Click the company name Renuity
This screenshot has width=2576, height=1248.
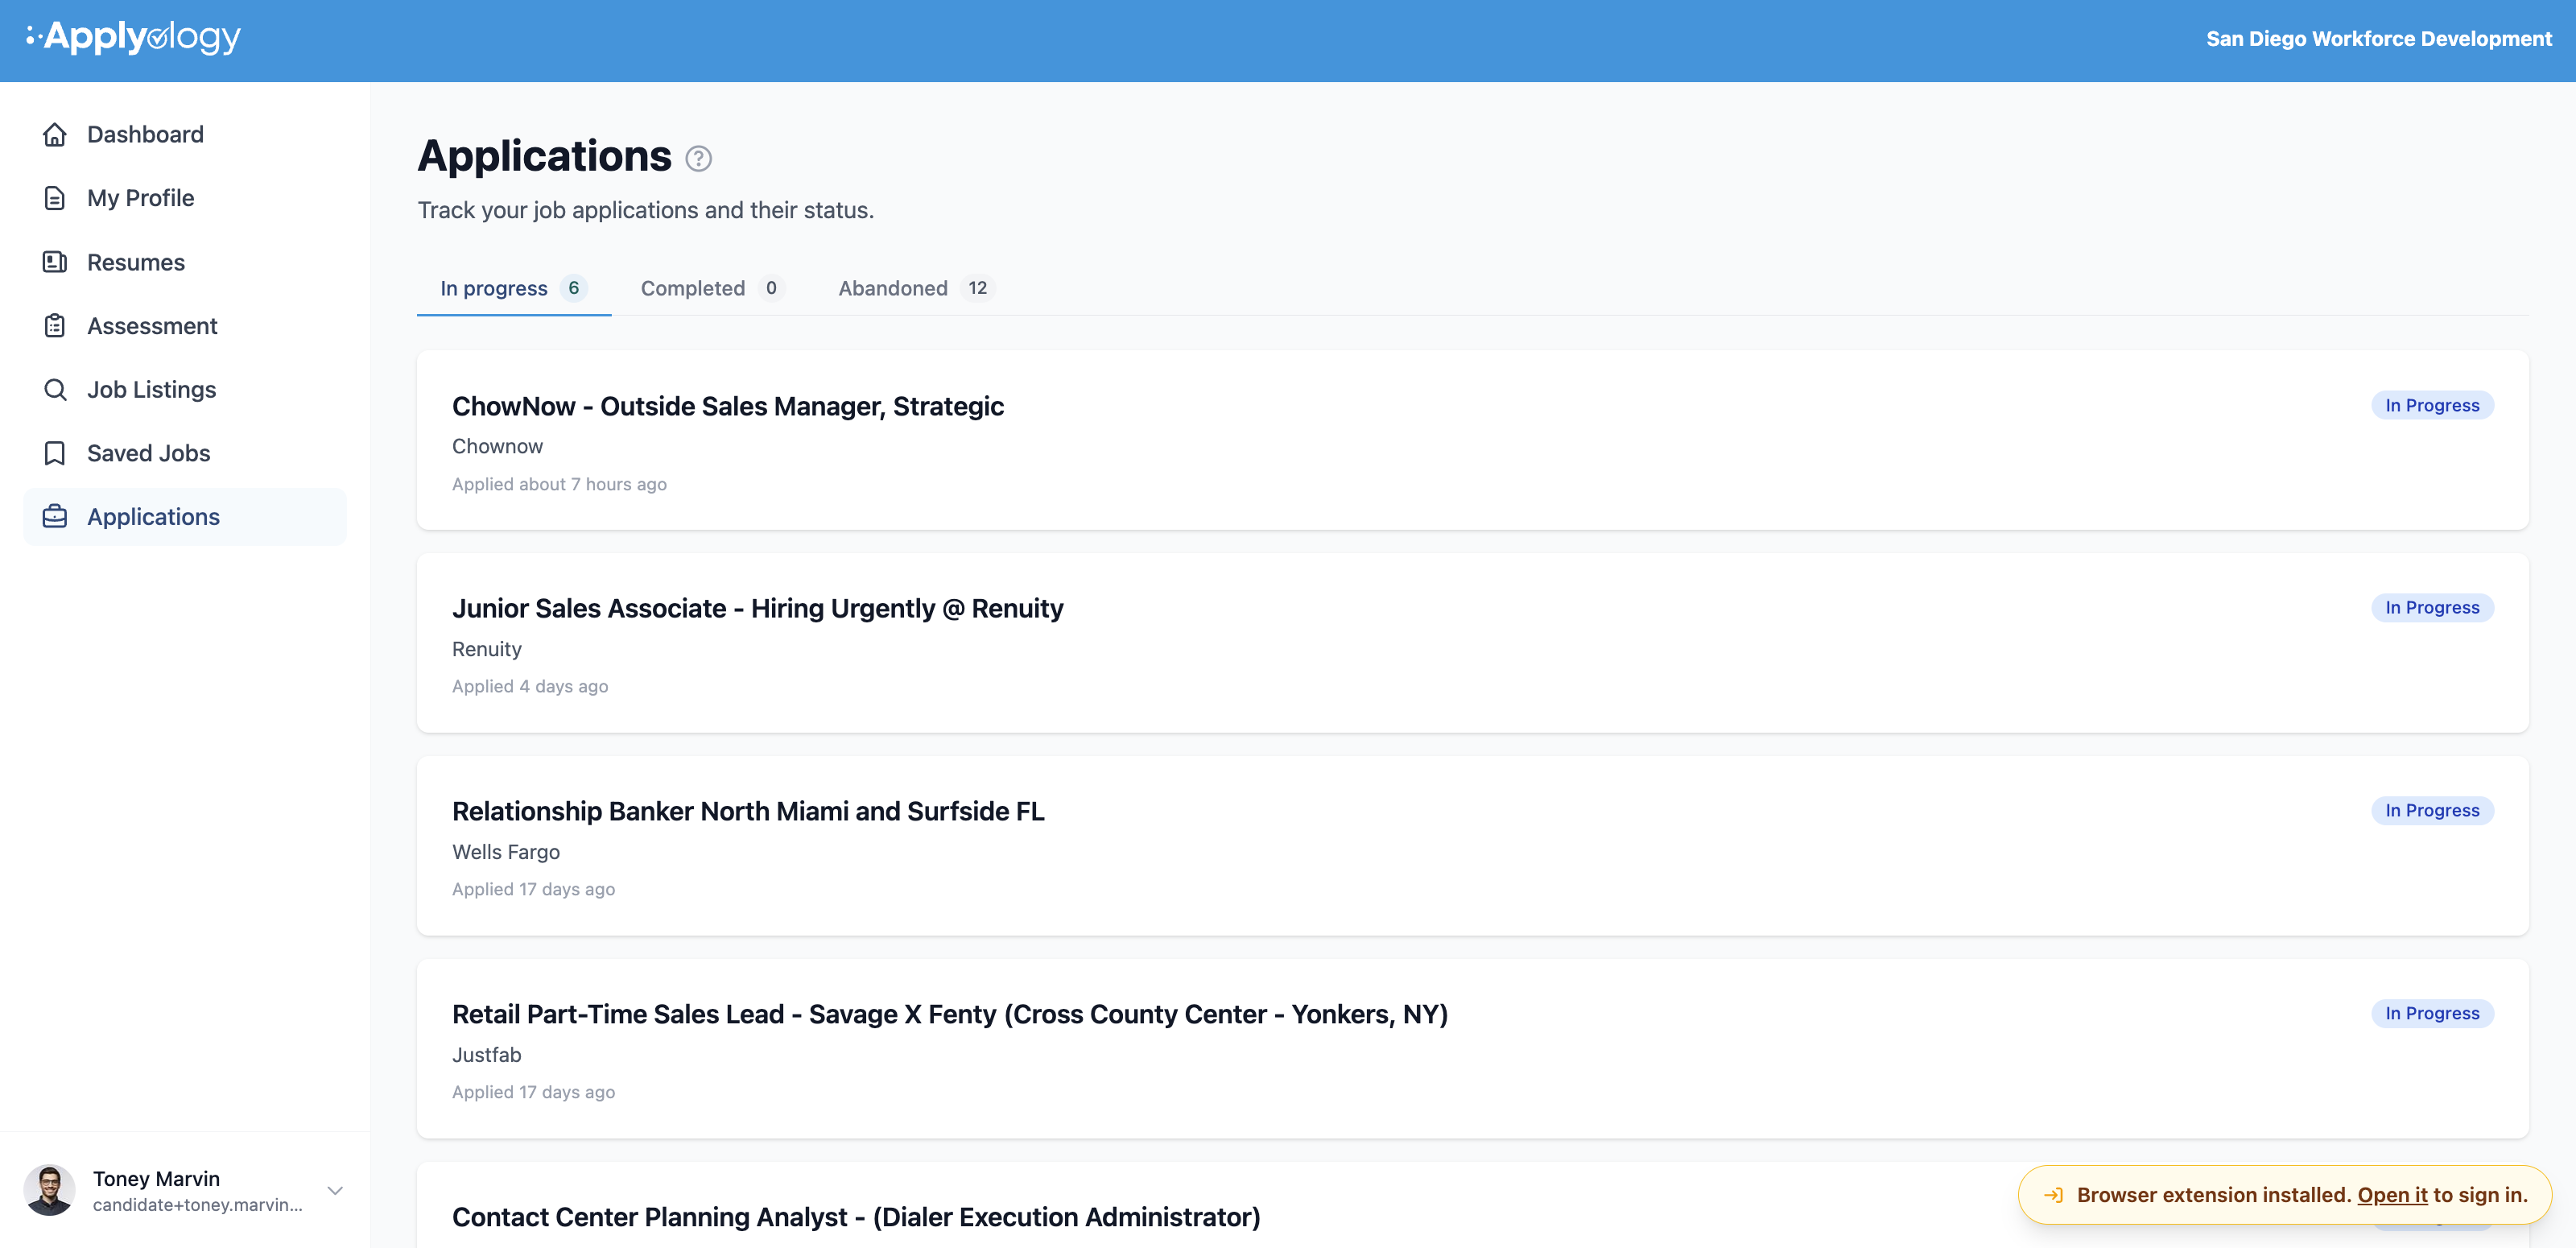click(x=486, y=649)
